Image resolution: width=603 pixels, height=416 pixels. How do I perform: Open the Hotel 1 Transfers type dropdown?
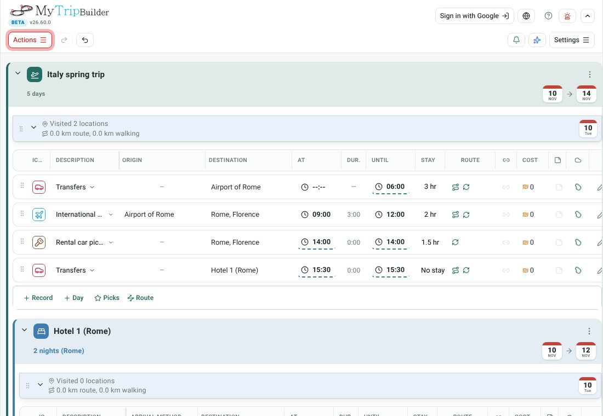(x=92, y=270)
